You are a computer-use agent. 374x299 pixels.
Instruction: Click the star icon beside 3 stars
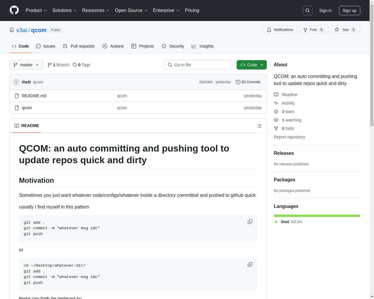click(x=276, y=112)
